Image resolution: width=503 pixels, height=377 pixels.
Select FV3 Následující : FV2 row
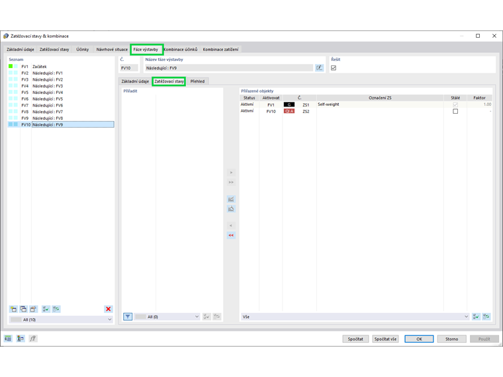click(61, 79)
